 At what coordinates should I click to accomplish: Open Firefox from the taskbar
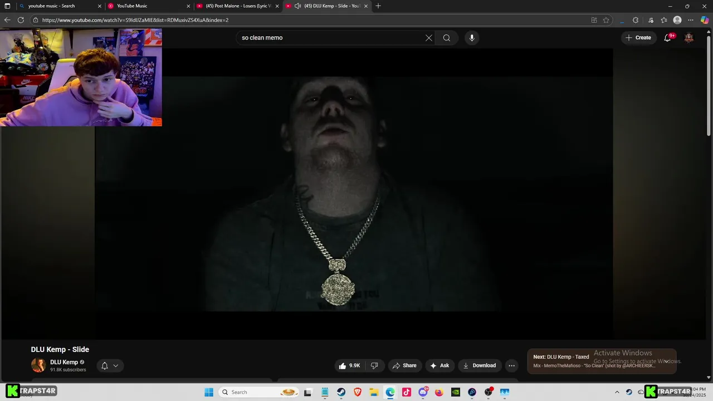[x=439, y=392]
